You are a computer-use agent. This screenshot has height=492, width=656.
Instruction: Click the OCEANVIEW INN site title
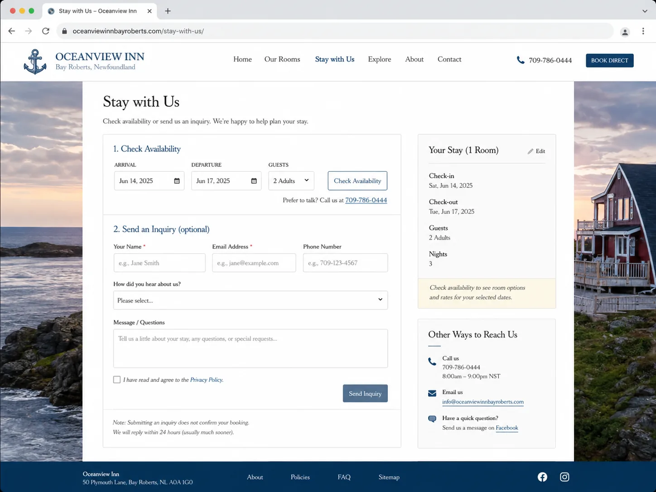tap(100, 57)
